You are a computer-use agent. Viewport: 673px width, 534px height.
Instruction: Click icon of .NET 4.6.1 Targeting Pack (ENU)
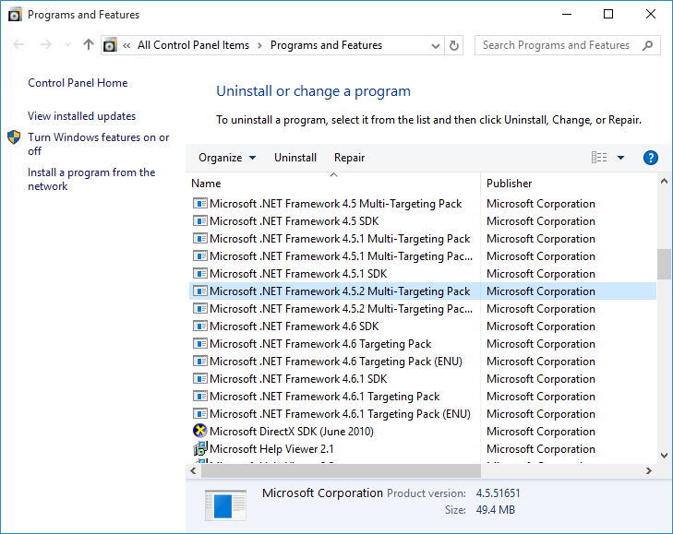click(x=200, y=414)
